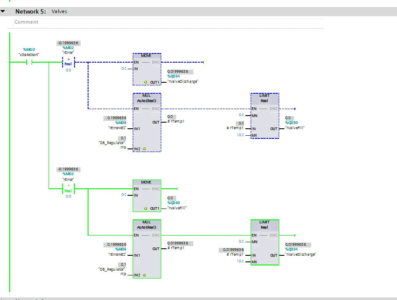Select %QD34 address at green LIMIT output

point(291,249)
